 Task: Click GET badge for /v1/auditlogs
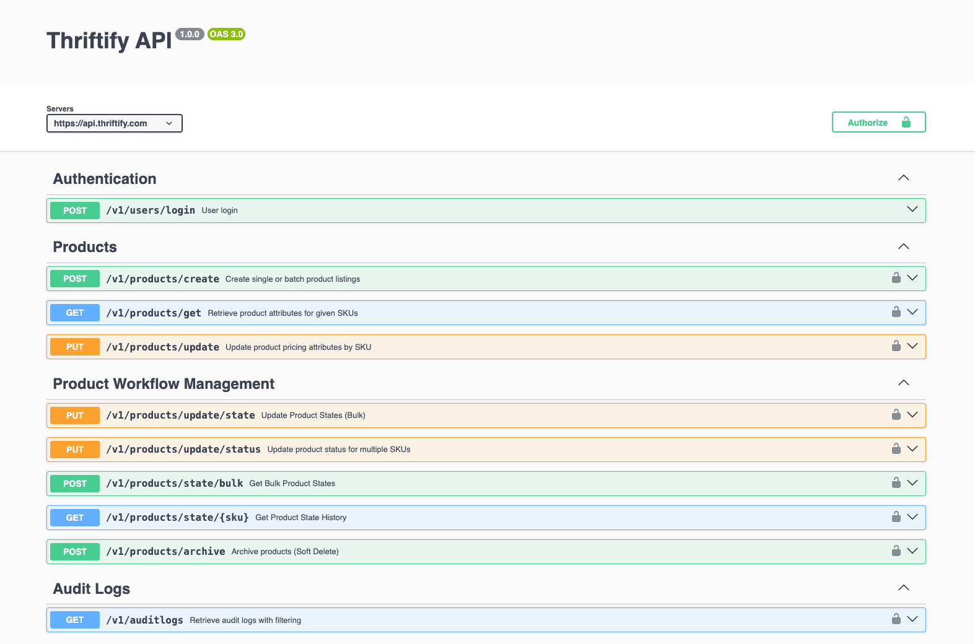[75, 620]
